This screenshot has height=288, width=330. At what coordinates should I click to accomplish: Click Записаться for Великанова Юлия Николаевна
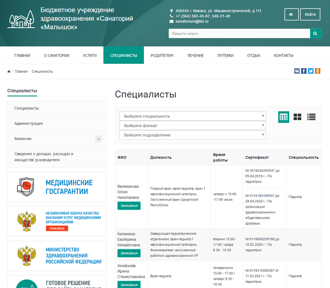click(129, 206)
